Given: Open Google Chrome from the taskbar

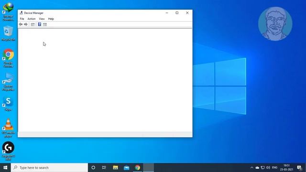Looking at the screenshot, I should point(137,168).
